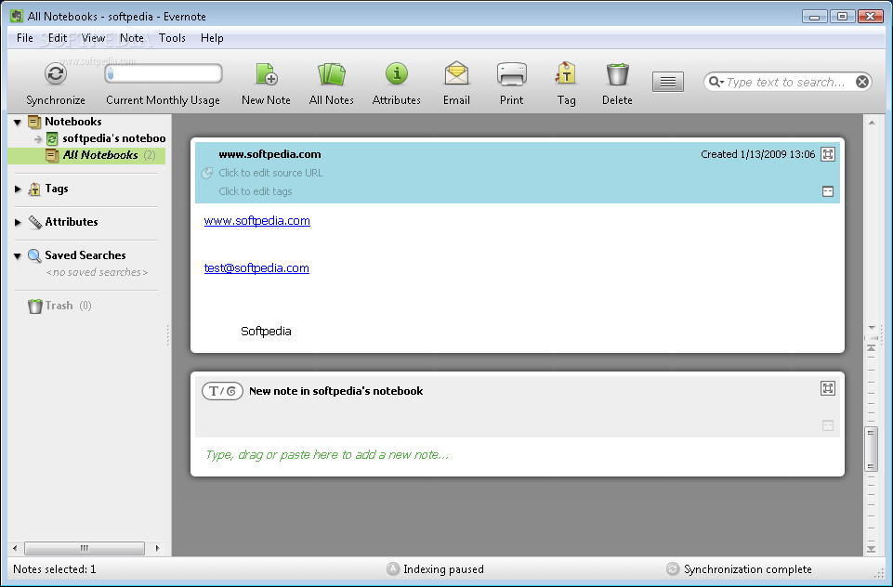Screen dimensions: 893x587
Task: Click New note in softpedia's notebook title
Action: click(x=336, y=391)
